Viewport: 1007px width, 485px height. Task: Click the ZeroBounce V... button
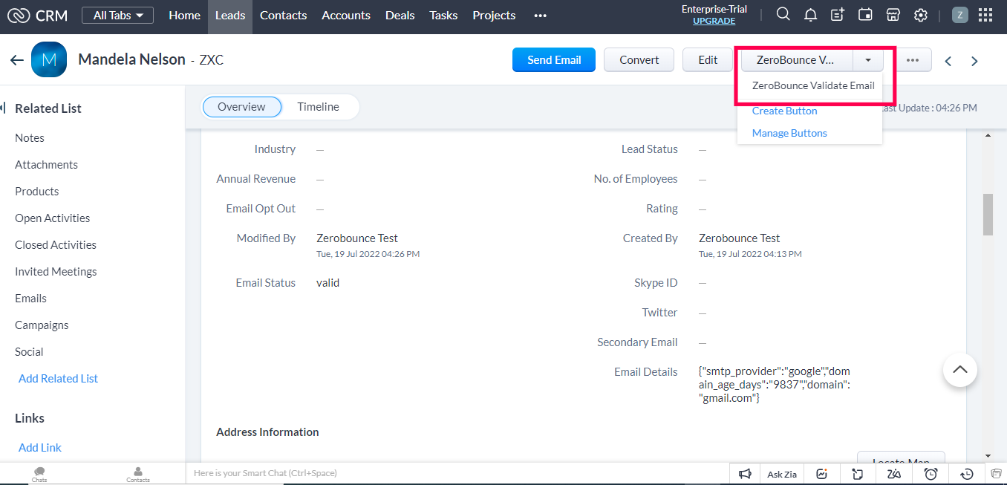pos(797,60)
